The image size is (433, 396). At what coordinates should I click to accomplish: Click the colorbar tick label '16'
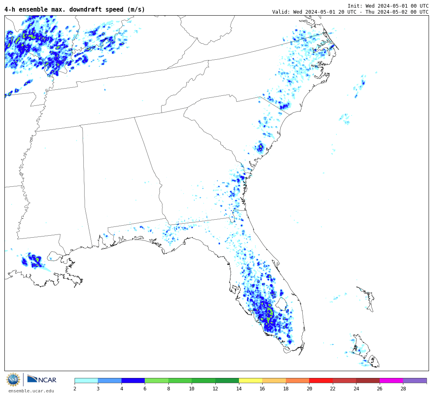[x=262, y=388]
